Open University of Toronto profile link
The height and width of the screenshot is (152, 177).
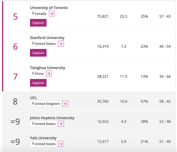click(49, 8)
